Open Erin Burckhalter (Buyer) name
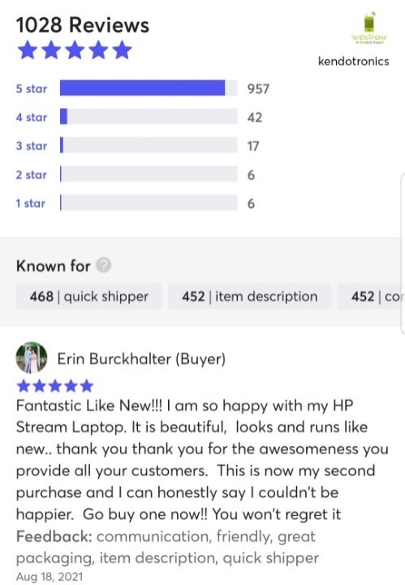This screenshot has width=405, height=585. tap(141, 359)
